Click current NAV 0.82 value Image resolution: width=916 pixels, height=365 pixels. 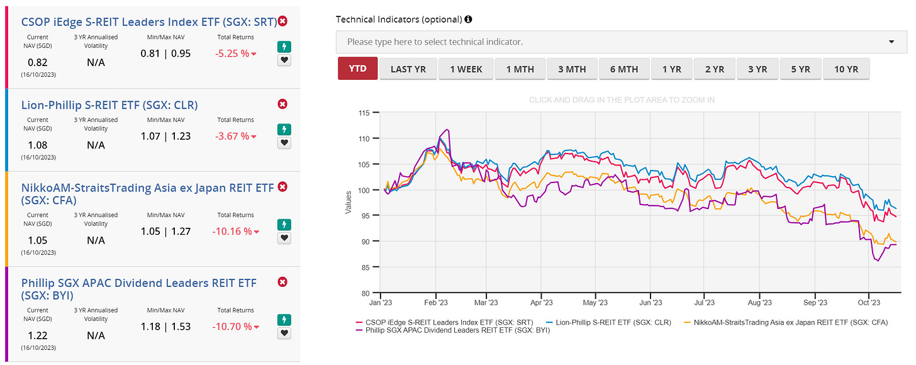click(x=37, y=62)
